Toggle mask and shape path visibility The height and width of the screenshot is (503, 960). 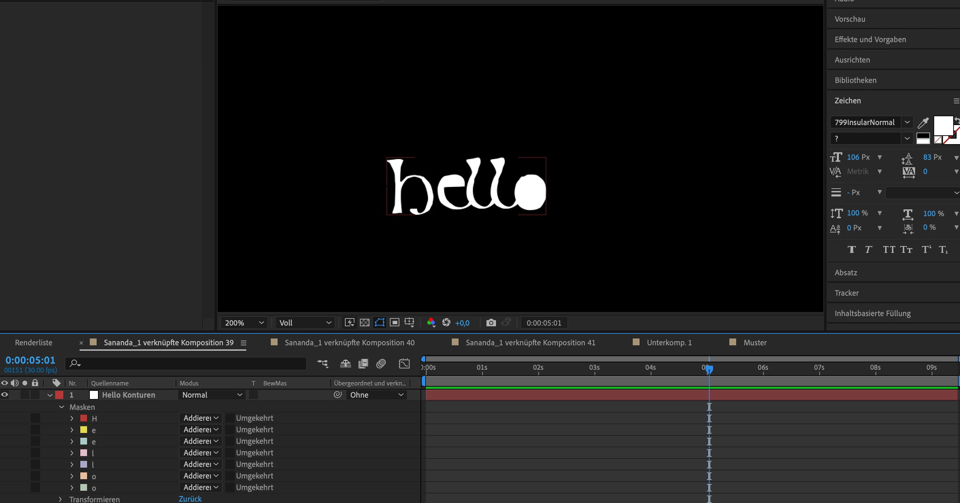tap(379, 323)
